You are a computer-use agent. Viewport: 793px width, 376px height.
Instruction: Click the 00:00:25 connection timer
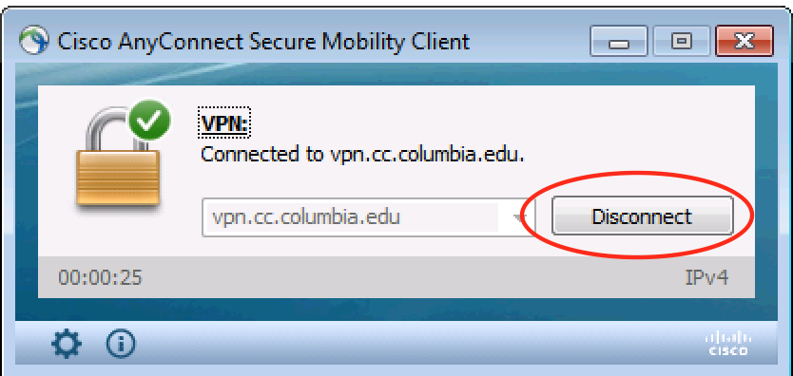pyautogui.click(x=100, y=277)
